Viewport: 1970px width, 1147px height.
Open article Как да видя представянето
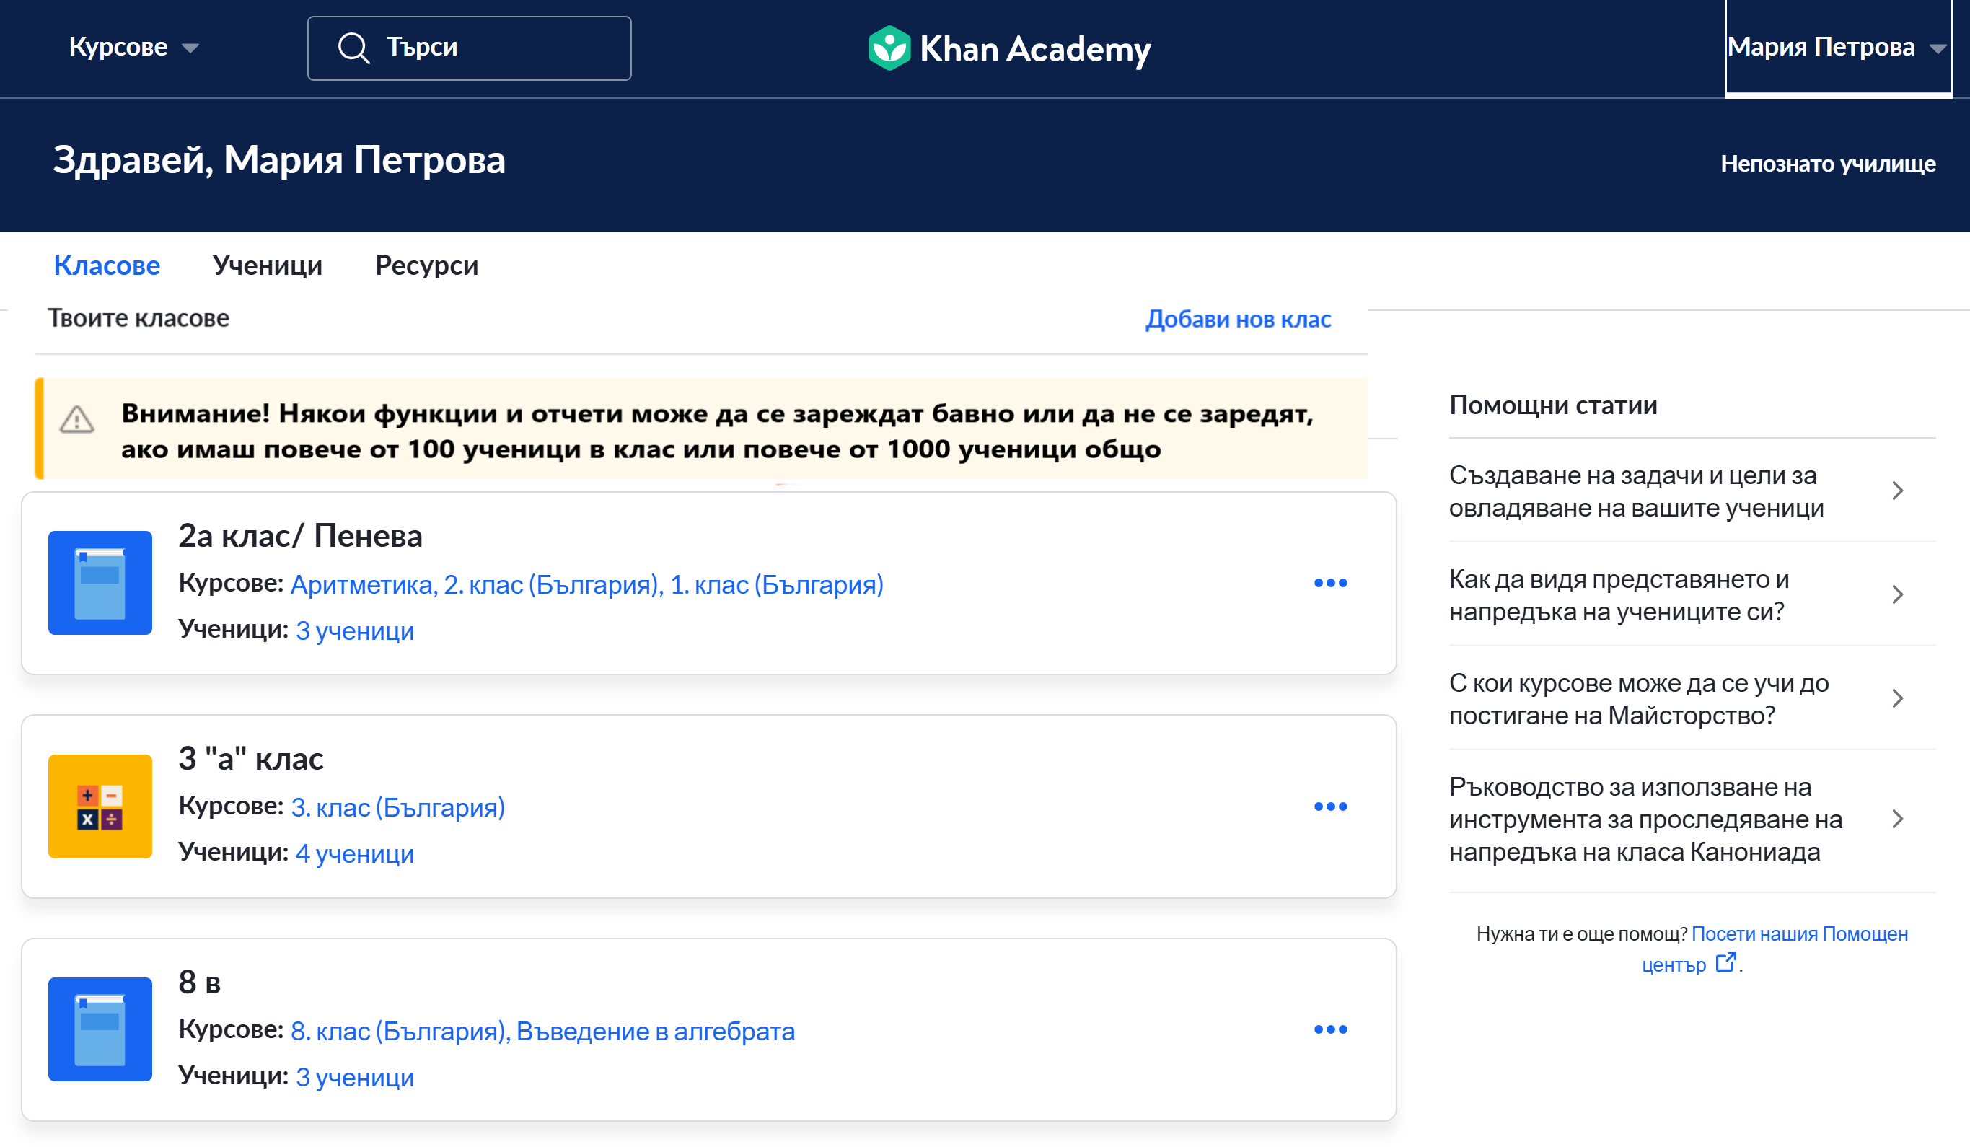point(1619,595)
